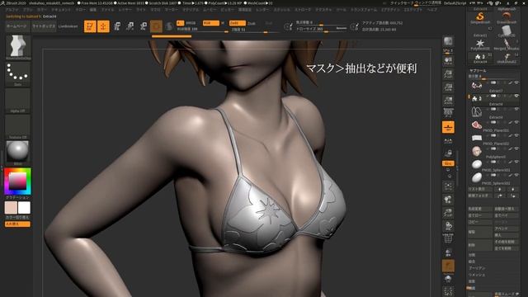The image size is (528, 297).
Task: Select the PolyMesh3D star tool icon
Action: (480, 44)
